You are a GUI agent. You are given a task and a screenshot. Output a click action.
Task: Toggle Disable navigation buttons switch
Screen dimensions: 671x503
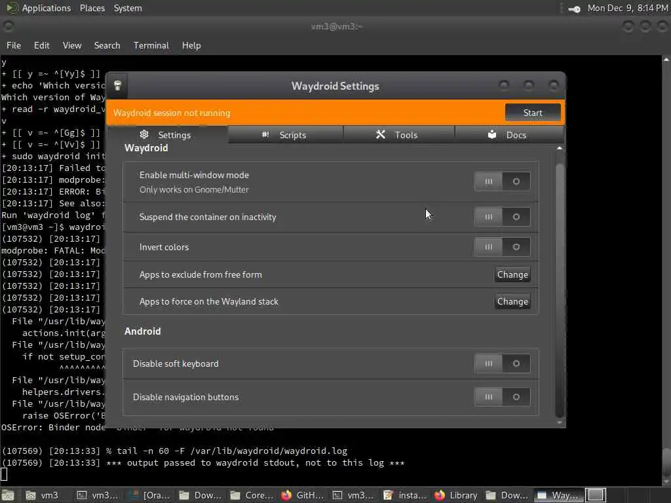(503, 397)
